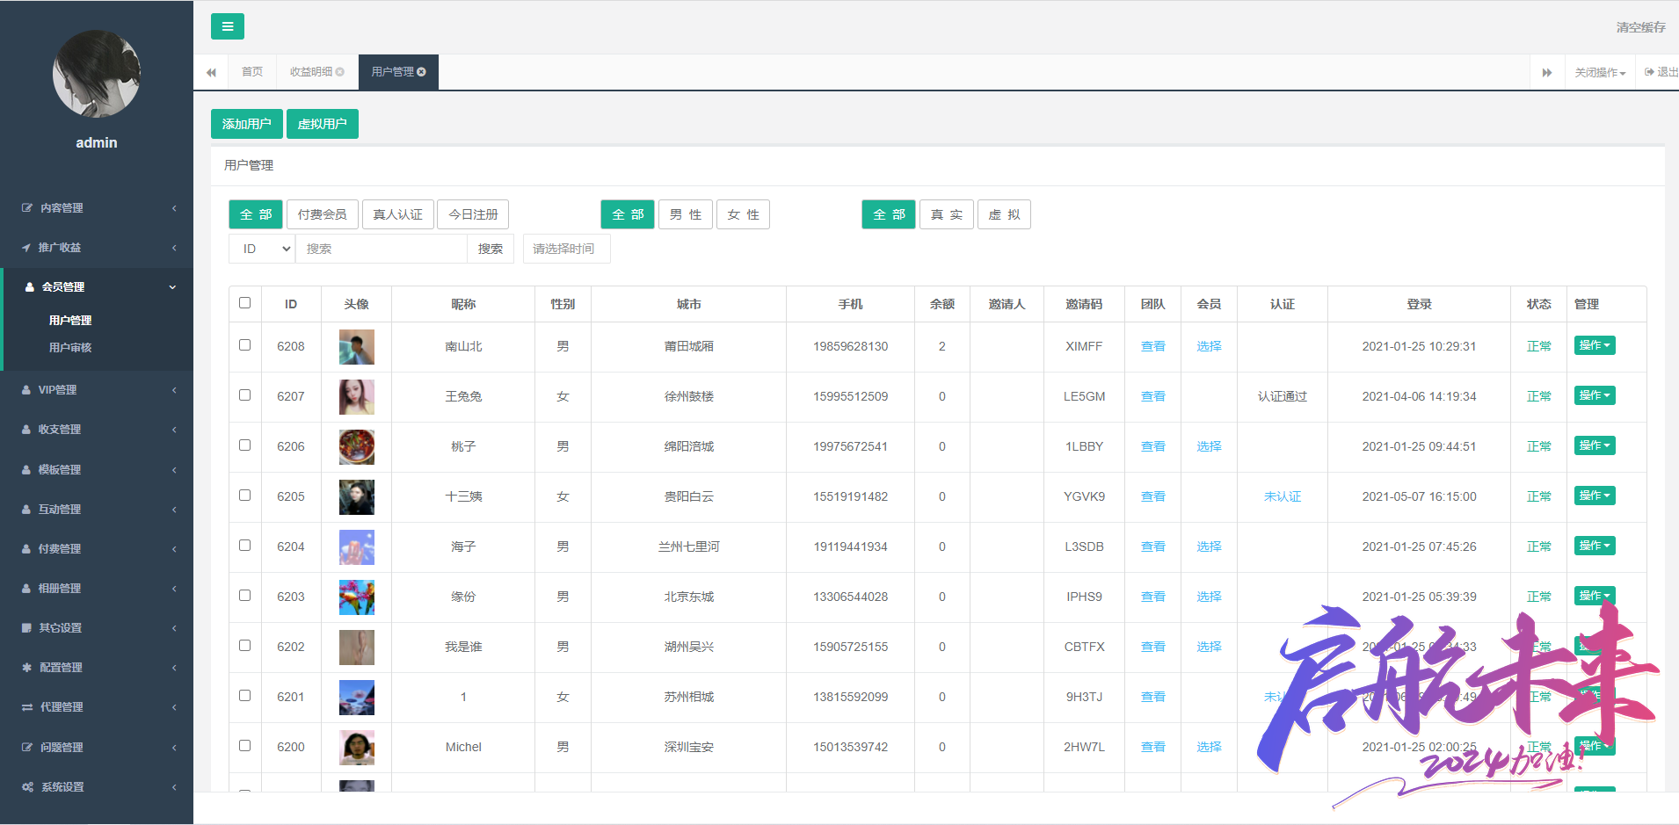Open avatar thumbnail for user 6205

pyautogui.click(x=357, y=497)
